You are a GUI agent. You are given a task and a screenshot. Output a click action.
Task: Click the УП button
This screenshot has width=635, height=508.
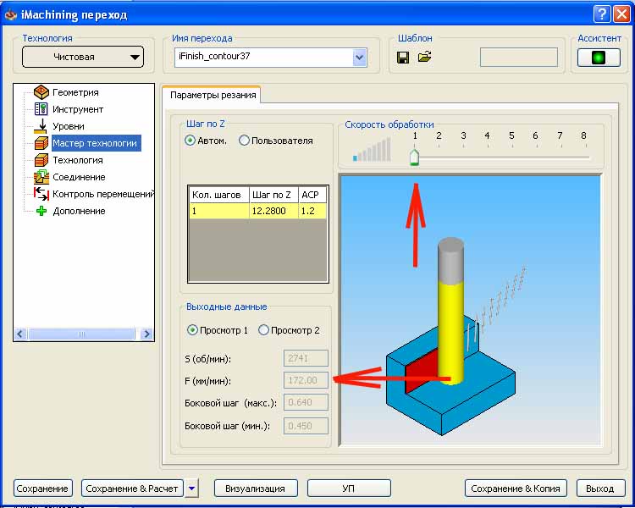coord(349,489)
